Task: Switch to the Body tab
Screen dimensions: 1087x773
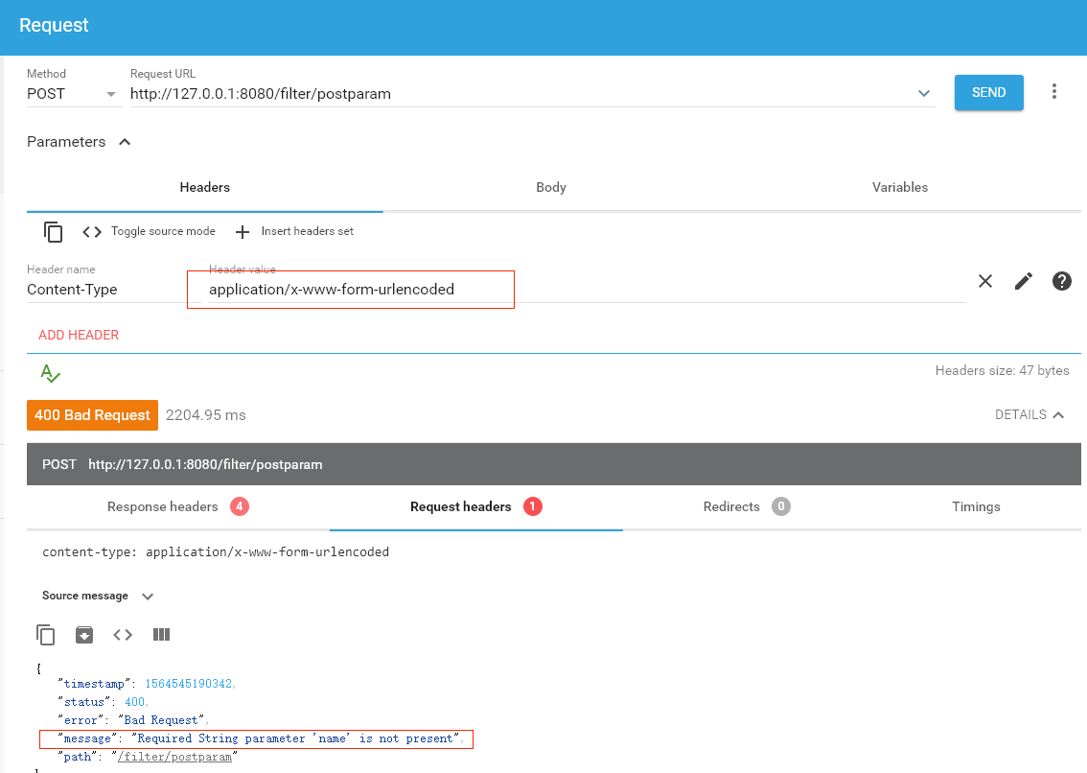Action: point(550,187)
